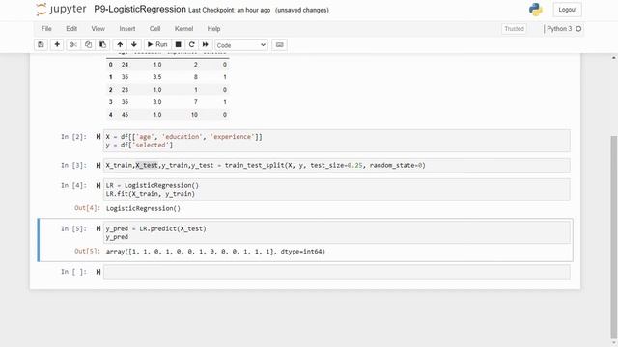618x347 pixels.
Task: Click the Logout button
Action: click(x=567, y=10)
